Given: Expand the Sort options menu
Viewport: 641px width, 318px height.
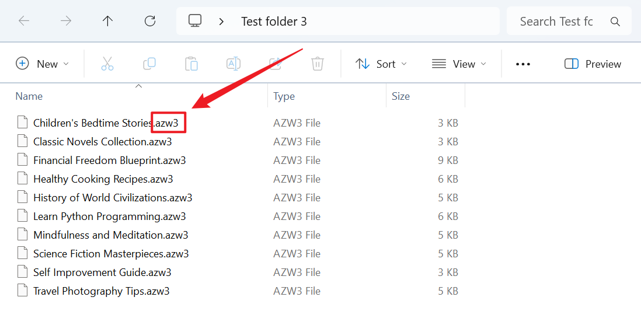Looking at the screenshot, I should click(x=381, y=64).
